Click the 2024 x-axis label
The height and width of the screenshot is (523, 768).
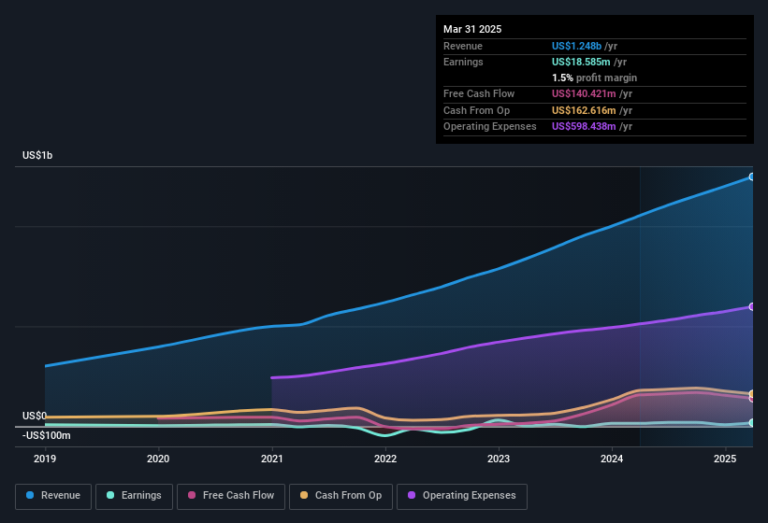coord(612,459)
